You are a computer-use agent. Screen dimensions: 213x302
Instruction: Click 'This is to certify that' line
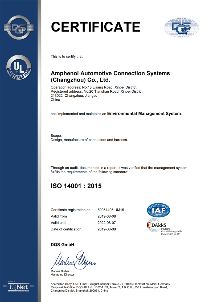[x=67, y=56]
